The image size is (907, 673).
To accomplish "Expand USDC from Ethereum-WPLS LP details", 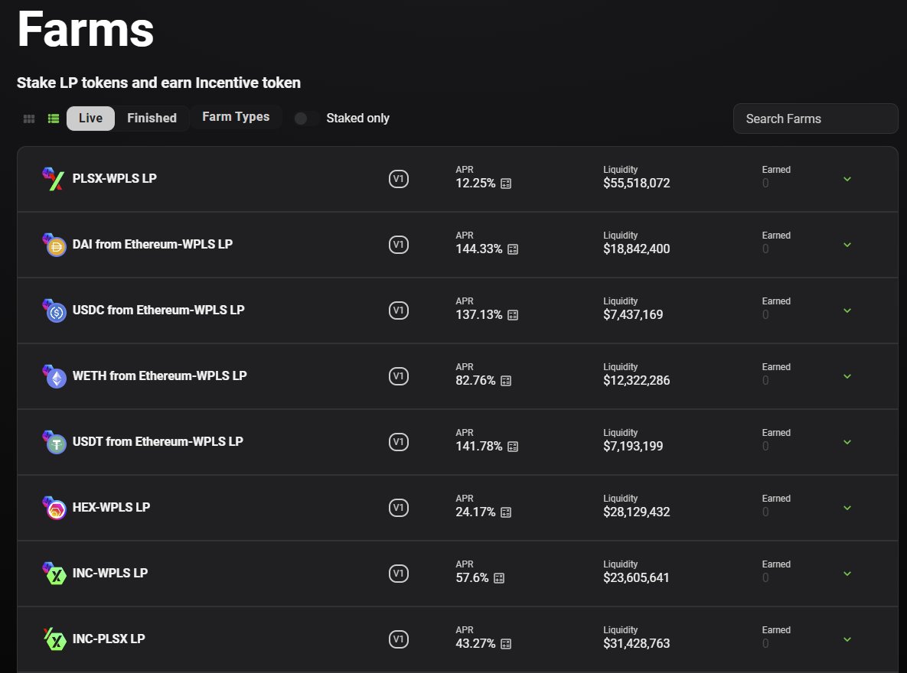I will (847, 310).
